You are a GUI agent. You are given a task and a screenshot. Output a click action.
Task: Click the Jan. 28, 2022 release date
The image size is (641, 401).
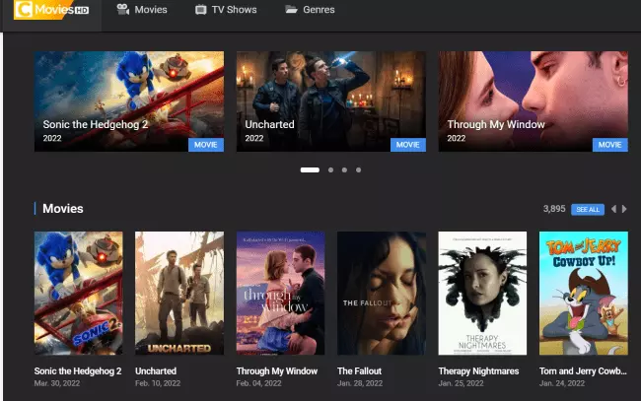pos(360,383)
